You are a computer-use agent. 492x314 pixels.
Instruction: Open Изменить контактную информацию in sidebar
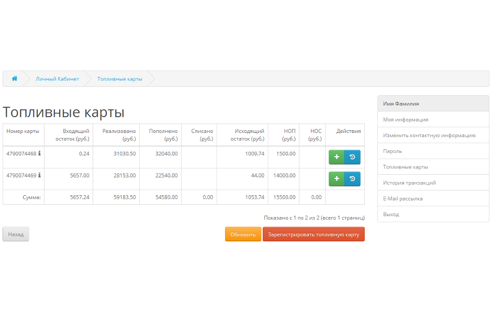tap(433, 135)
